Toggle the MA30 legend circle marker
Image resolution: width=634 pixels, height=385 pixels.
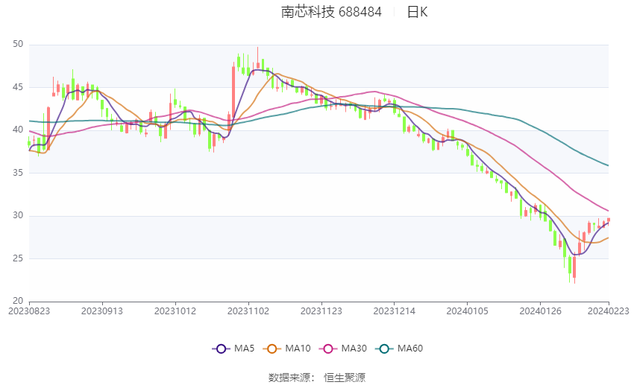coord(328,349)
